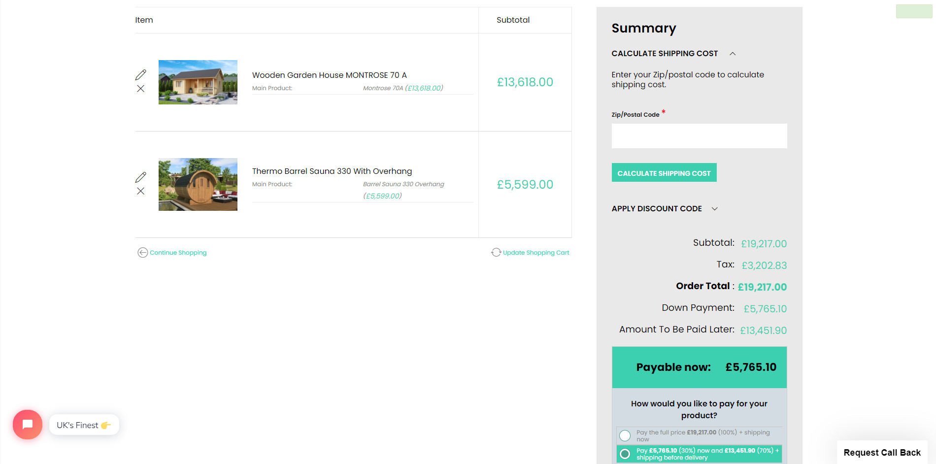Expand the Apply Discount Code section
The width and height of the screenshot is (936, 464).
tap(715, 209)
